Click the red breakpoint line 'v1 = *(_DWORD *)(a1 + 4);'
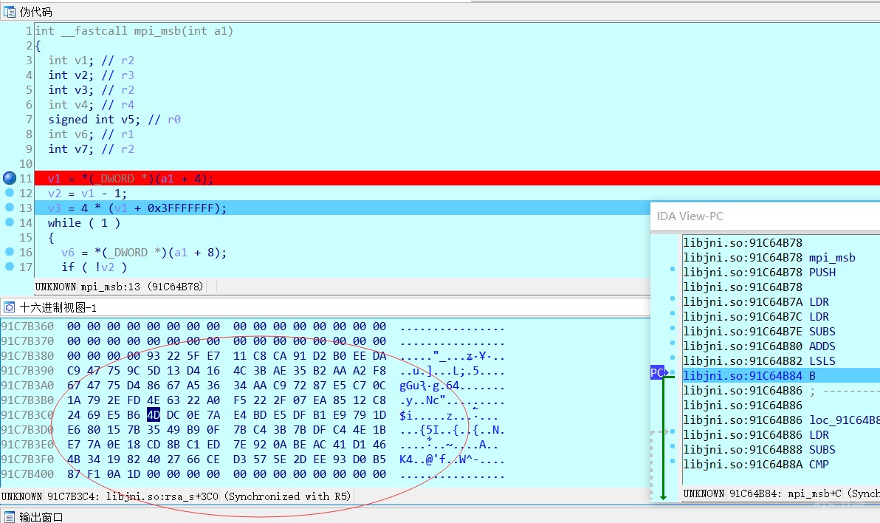Viewport: 880px width, 523px height. click(x=130, y=179)
